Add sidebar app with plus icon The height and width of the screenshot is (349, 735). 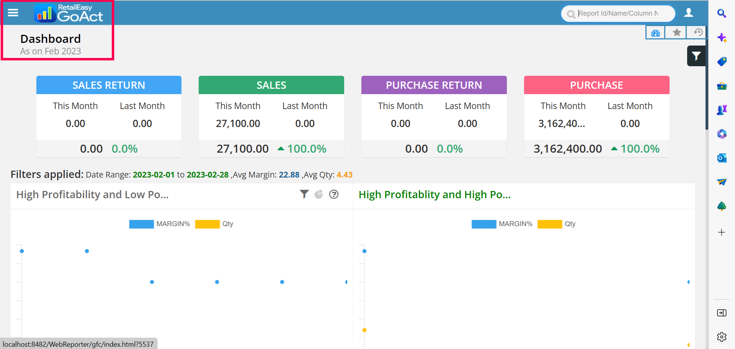tap(722, 232)
